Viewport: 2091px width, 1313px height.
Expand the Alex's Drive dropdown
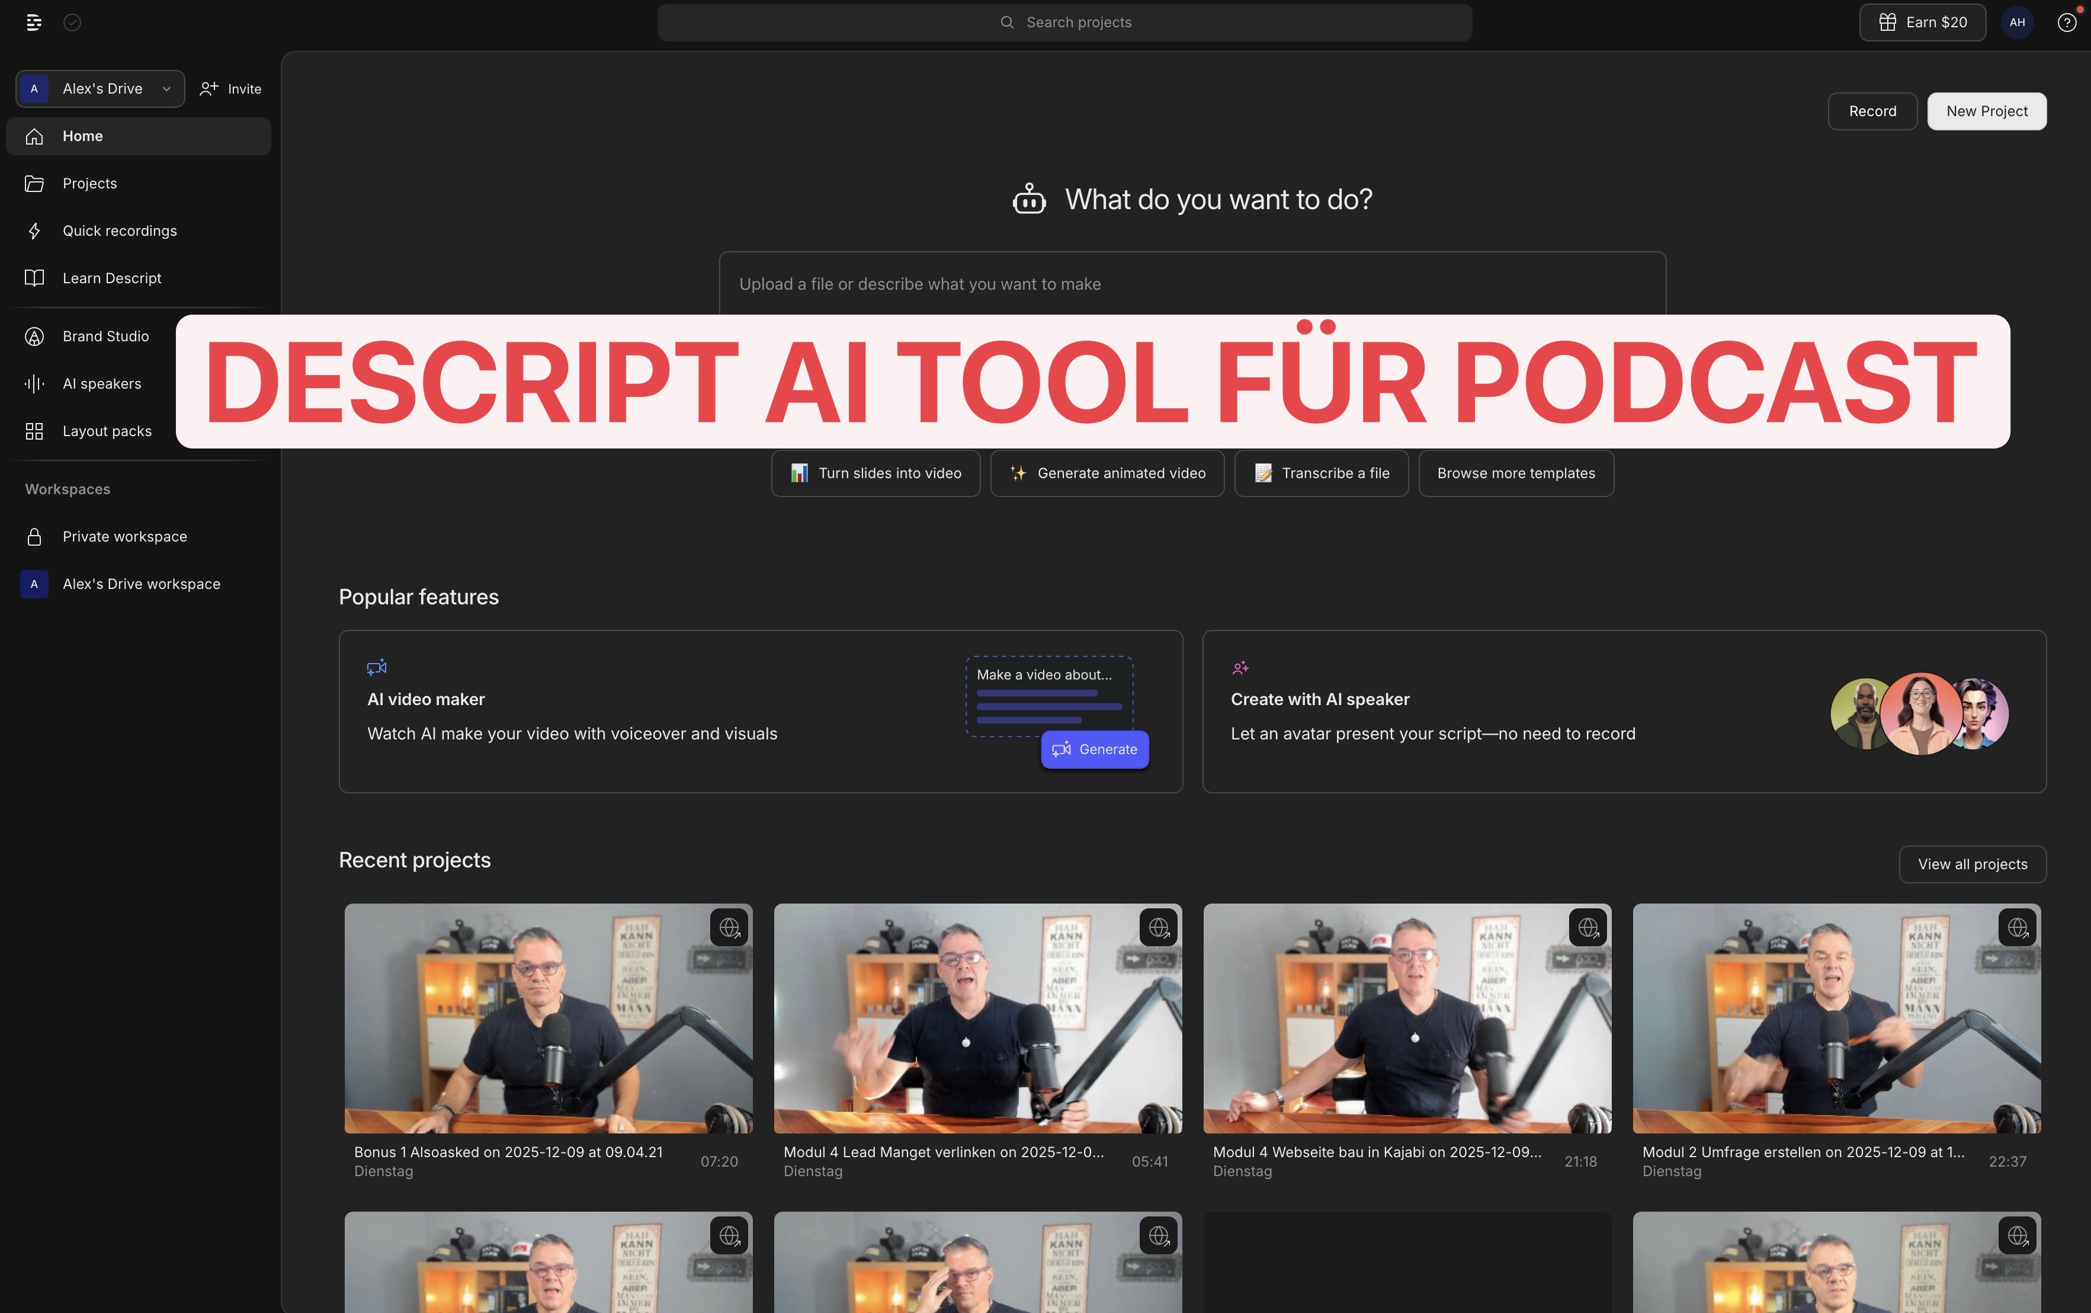[x=100, y=88]
